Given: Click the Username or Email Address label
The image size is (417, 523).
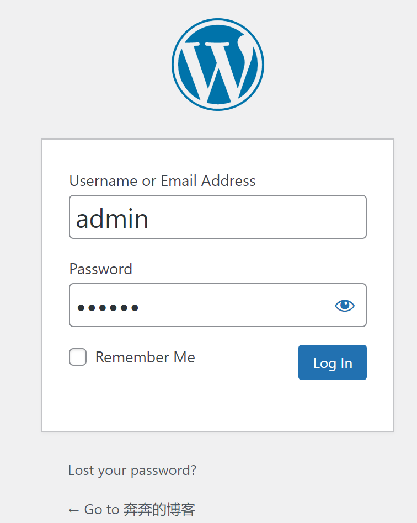Looking at the screenshot, I should pyautogui.click(x=163, y=181).
